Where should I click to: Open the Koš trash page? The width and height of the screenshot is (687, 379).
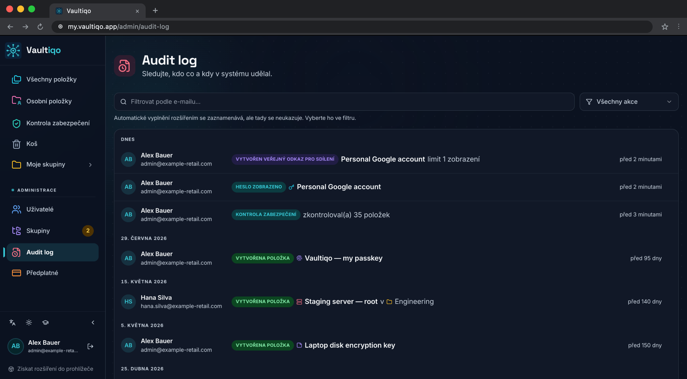click(53, 144)
